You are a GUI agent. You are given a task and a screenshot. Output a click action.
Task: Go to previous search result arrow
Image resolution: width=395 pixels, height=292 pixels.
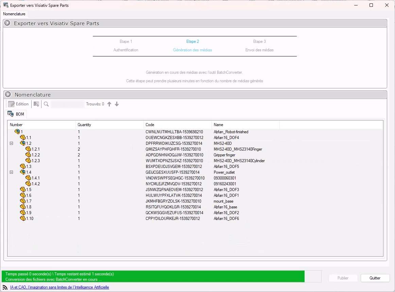pos(109,104)
